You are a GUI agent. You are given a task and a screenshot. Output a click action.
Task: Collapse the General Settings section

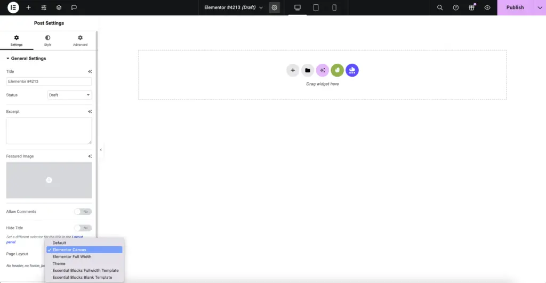coord(26,59)
